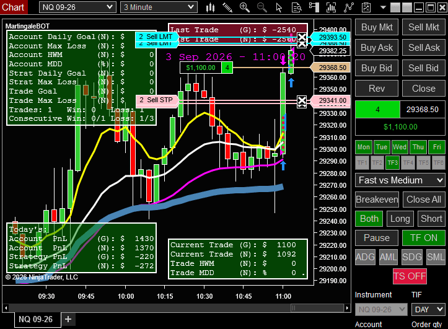The width and height of the screenshot is (448, 329).
Task: Open the disabled Instrument NQ 09-26 dropdown
Action: coord(381,310)
